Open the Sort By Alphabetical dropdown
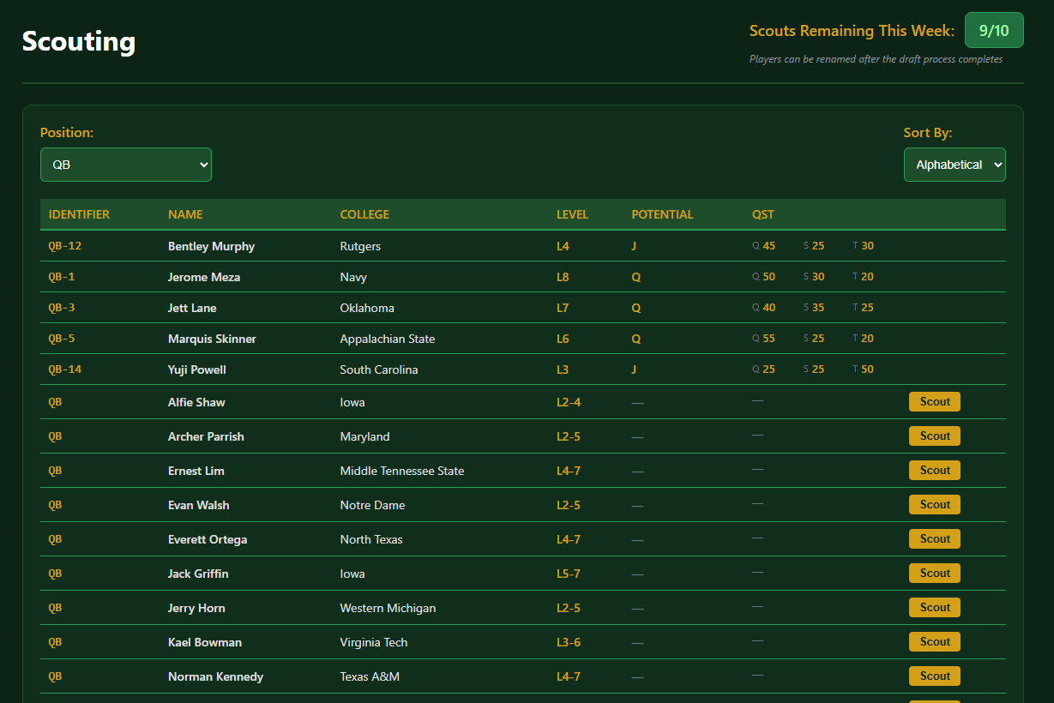 954,165
